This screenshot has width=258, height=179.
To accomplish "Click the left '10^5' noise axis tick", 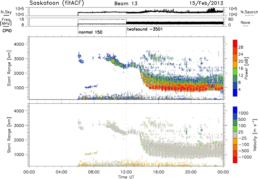I will pos(20,9).
